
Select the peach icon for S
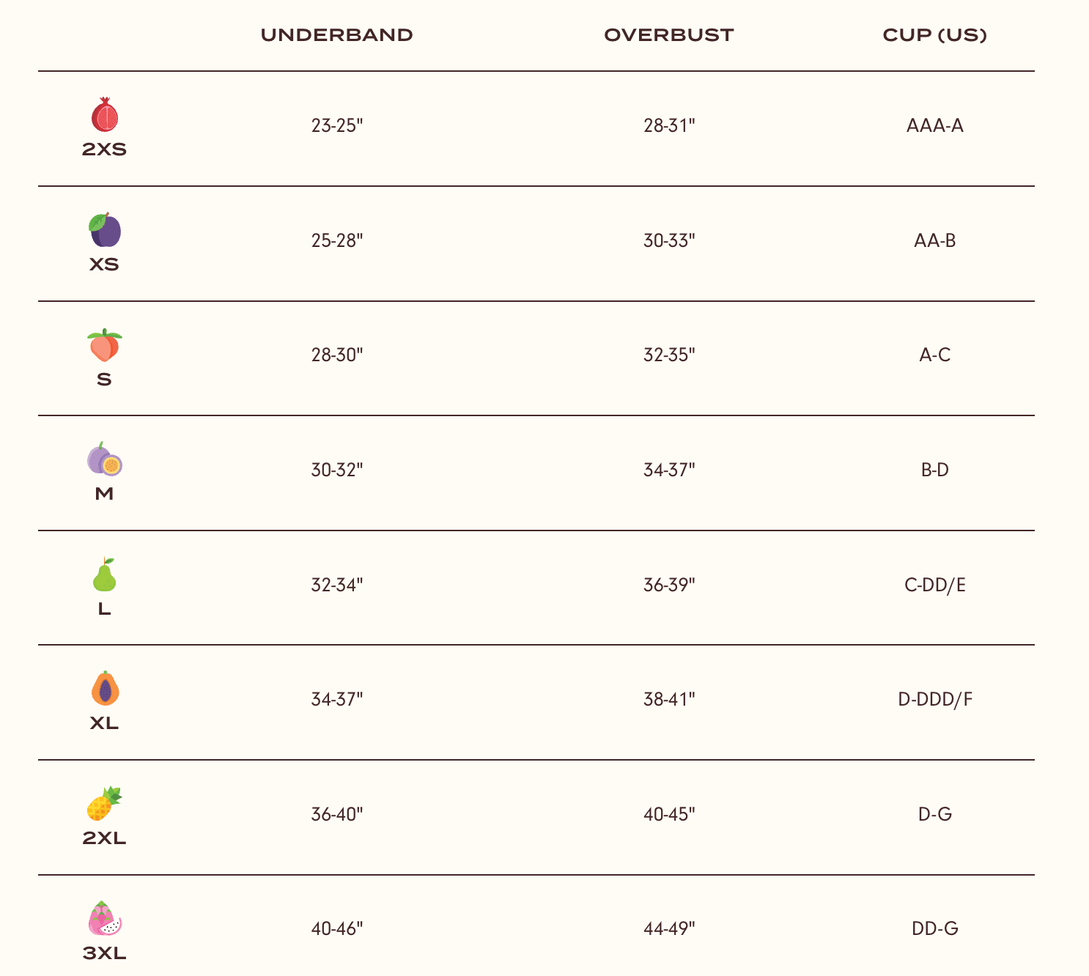105,345
